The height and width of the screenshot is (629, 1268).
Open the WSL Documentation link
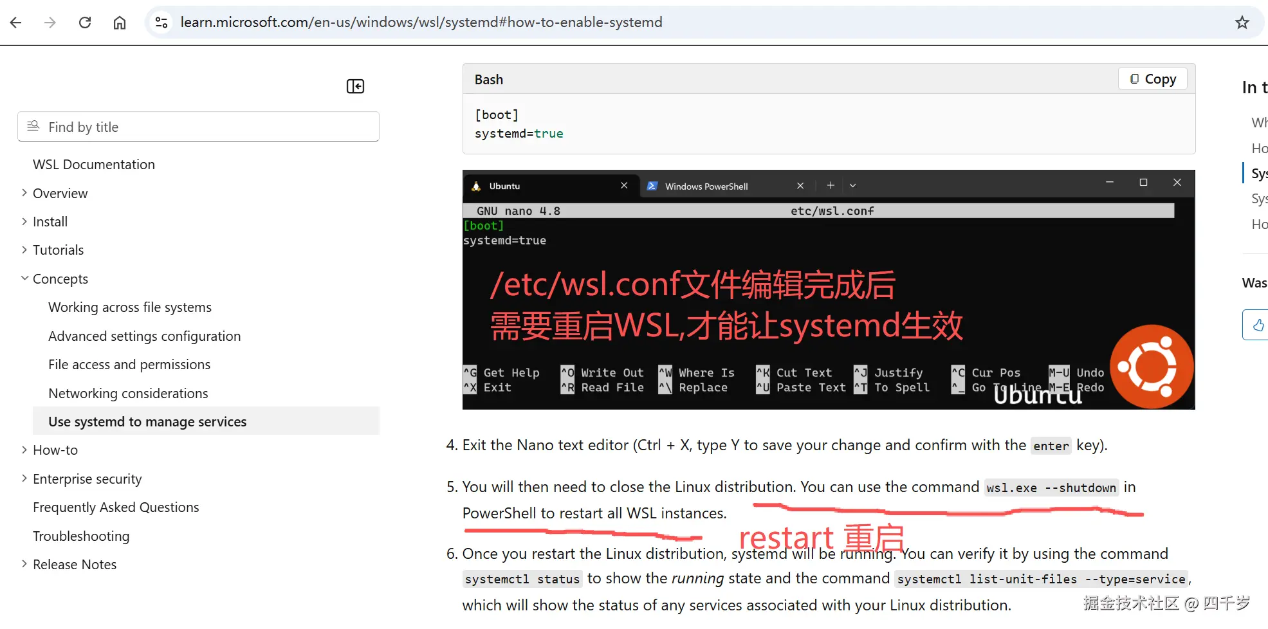click(93, 164)
